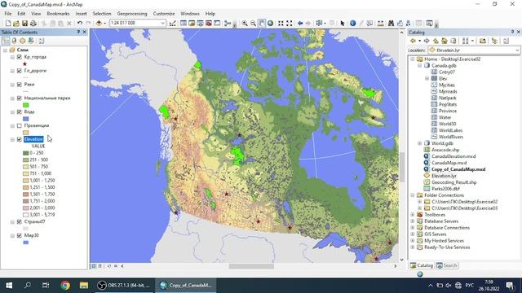
Task: Zoom to Full Extent globe icon
Action: [x=270, y=24]
